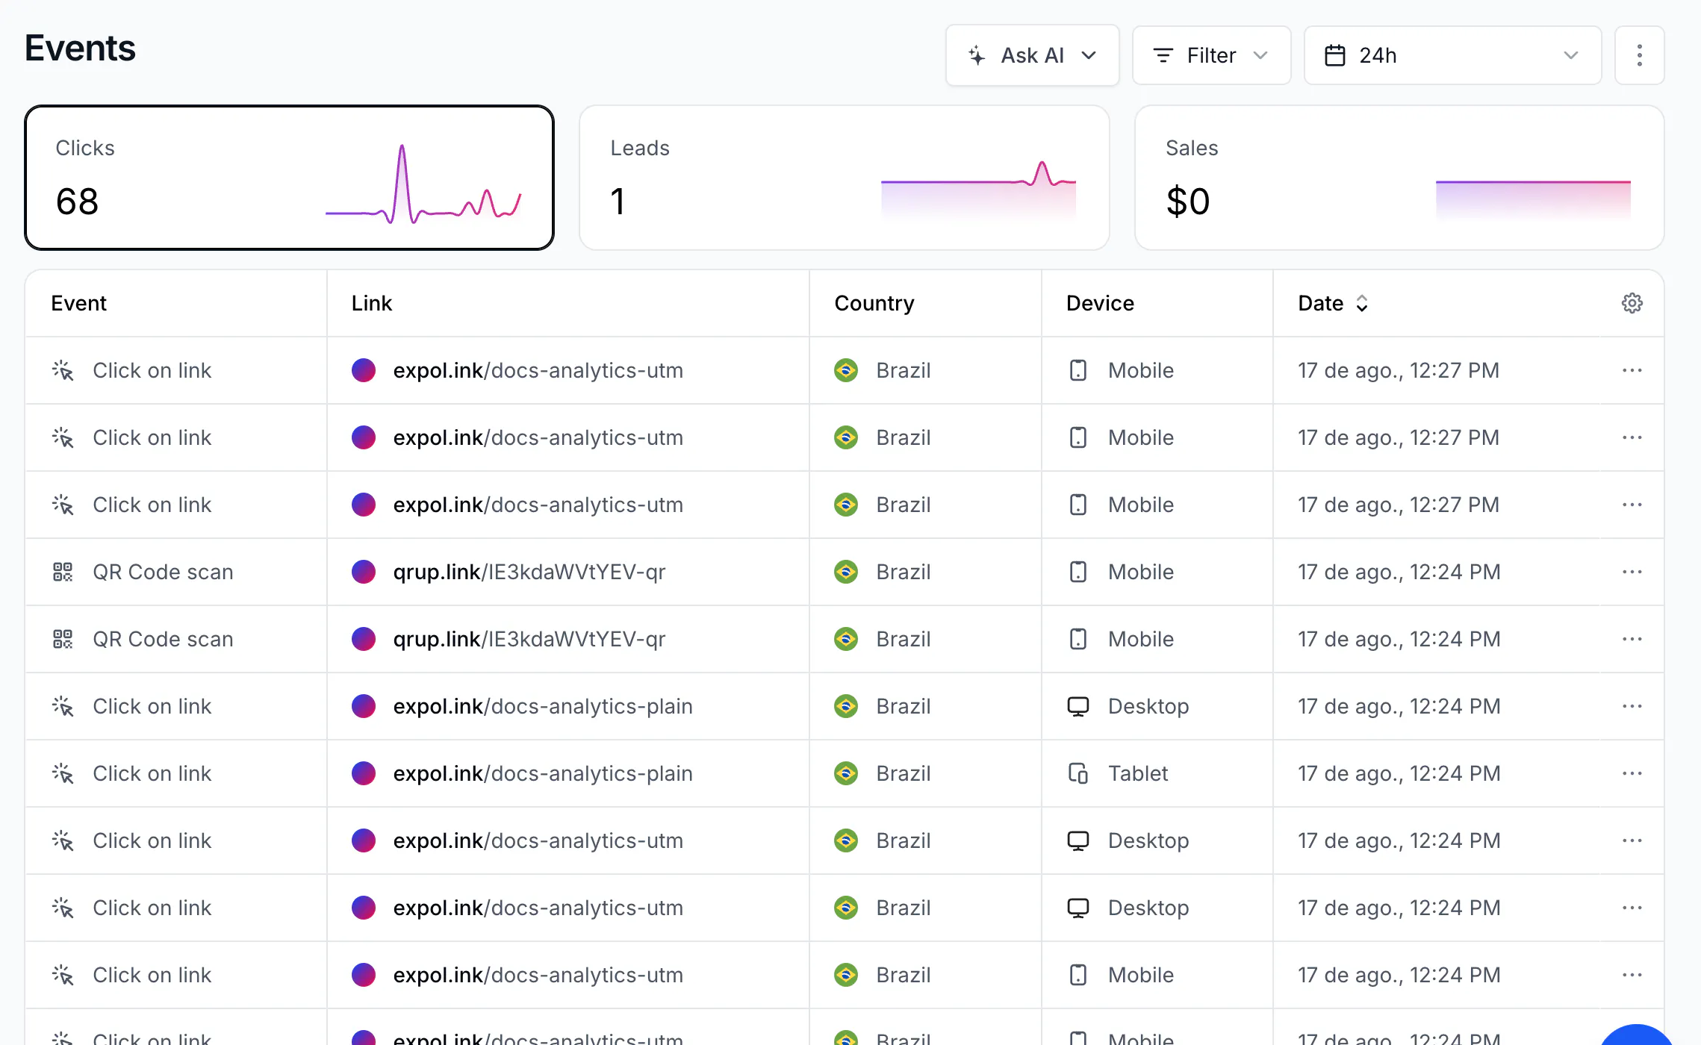Click the gradient avatar of first expol.ink link

(364, 370)
